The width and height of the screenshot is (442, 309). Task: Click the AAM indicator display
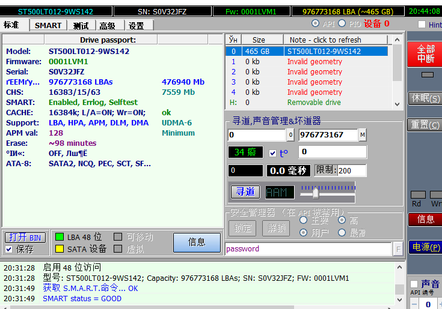280,193
